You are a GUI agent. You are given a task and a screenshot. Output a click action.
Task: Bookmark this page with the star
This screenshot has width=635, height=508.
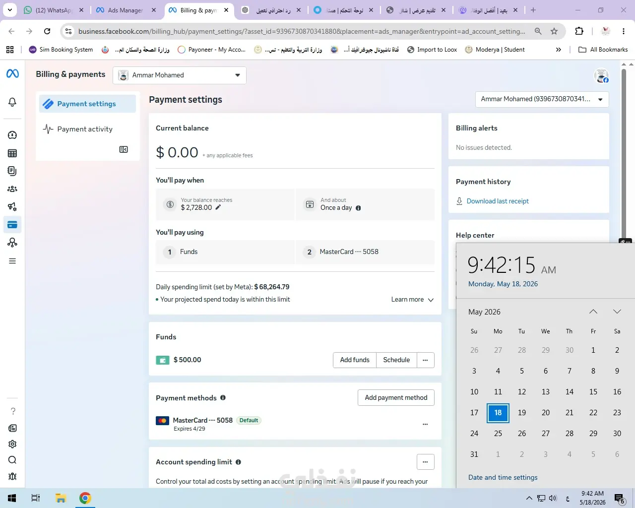(x=554, y=31)
